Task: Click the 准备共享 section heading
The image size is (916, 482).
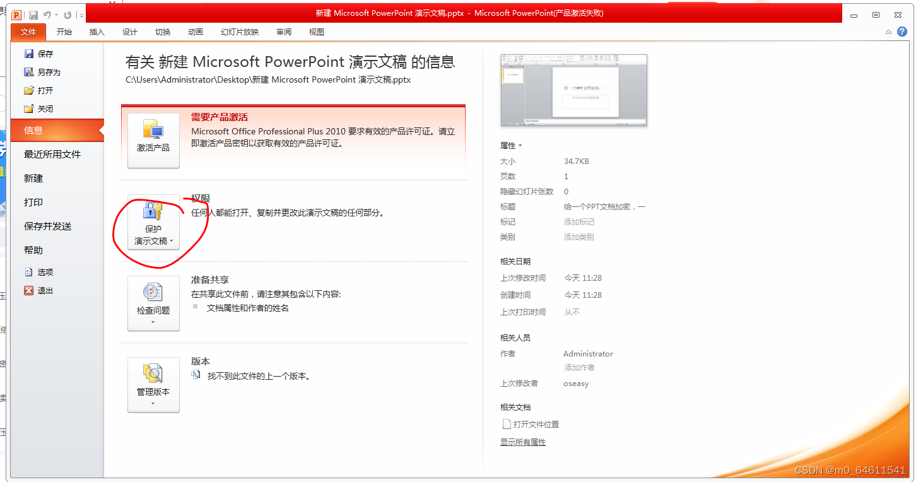Action: (210, 280)
